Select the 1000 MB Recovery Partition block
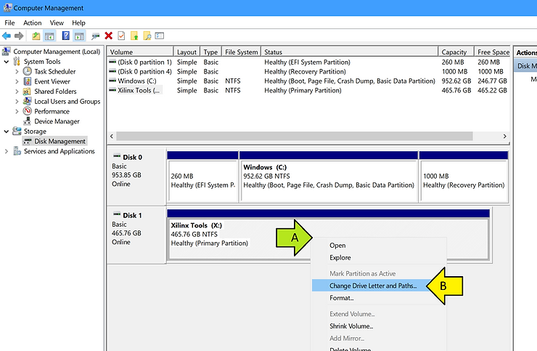The height and width of the screenshot is (351, 537). [x=464, y=177]
